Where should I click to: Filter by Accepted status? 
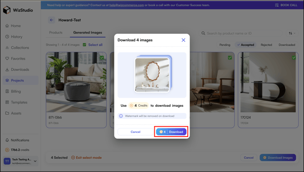pyautogui.click(x=245, y=45)
